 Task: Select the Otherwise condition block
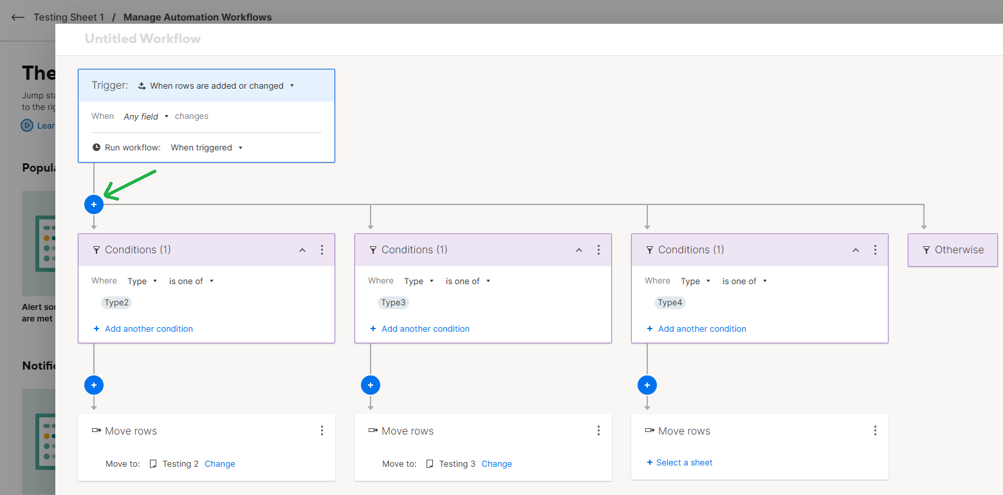click(x=953, y=250)
